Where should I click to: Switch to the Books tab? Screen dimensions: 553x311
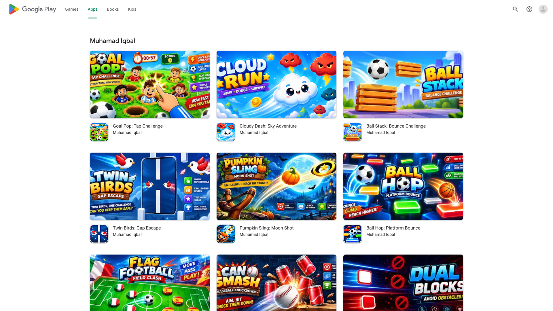[113, 9]
